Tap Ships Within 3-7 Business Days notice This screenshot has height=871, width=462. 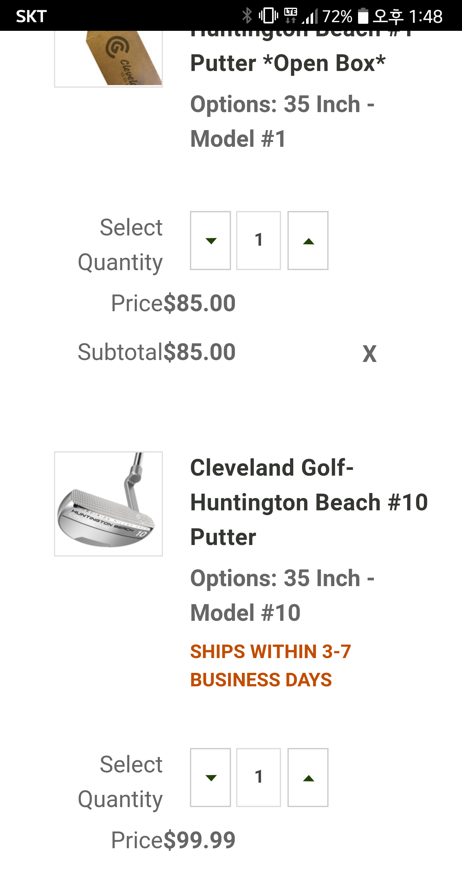270,665
